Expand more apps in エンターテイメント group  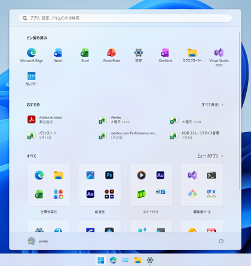(160, 192)
